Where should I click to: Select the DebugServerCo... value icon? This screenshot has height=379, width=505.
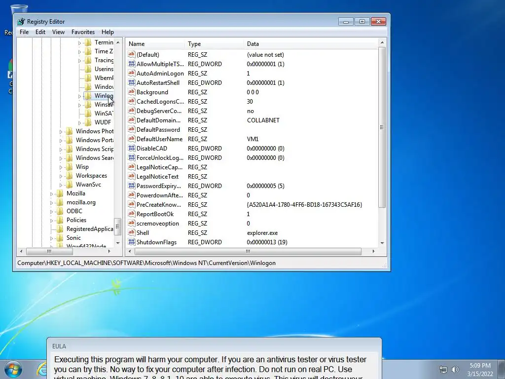click(x=131, y=111)
